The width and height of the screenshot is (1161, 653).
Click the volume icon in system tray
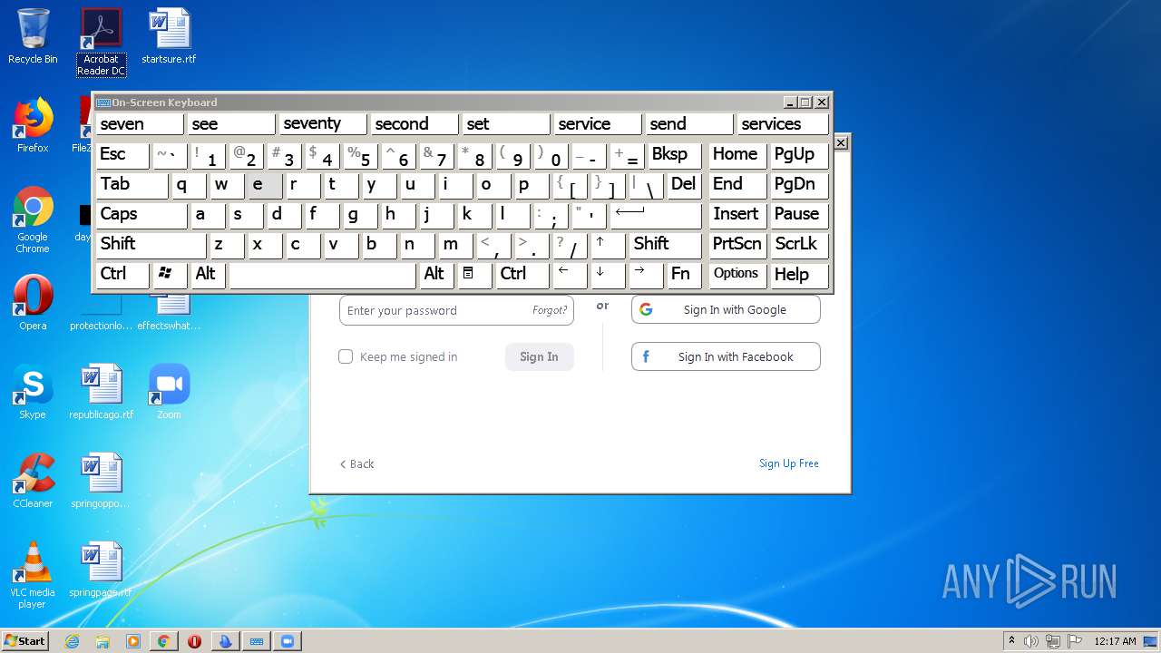[1031, 641]
